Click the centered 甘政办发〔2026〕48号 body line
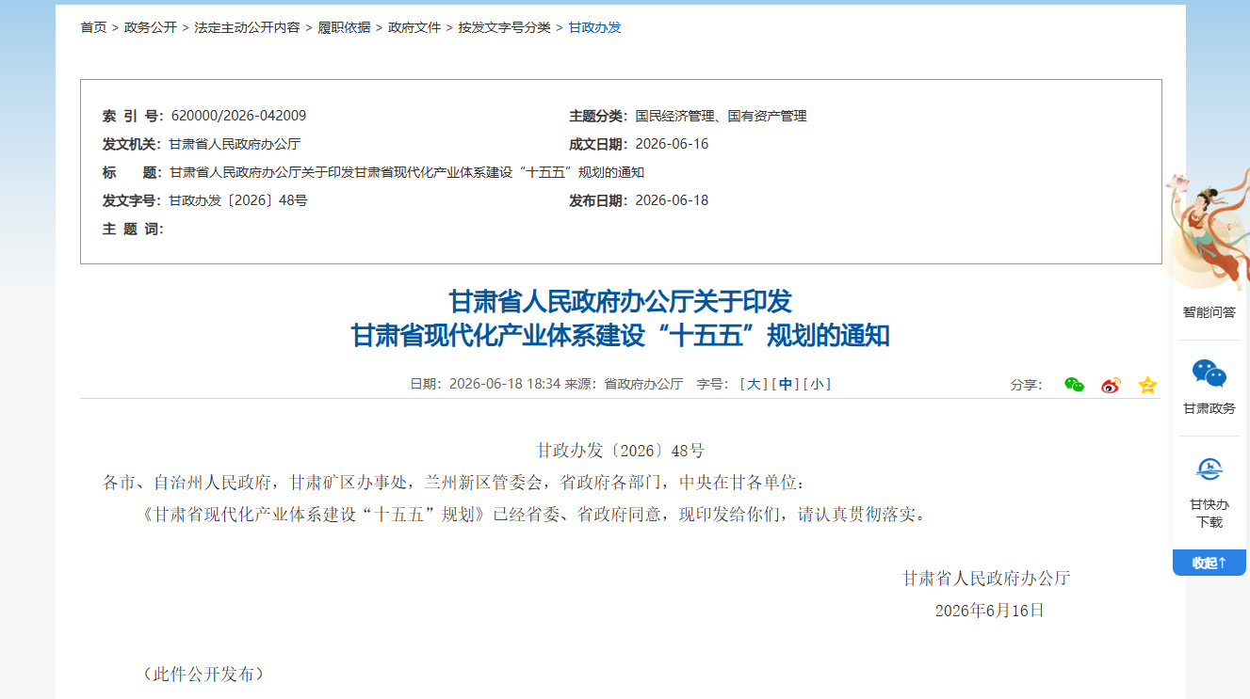Image resolution: width=1250 pixels, height=699 pixels. click(x=620, y=451)
